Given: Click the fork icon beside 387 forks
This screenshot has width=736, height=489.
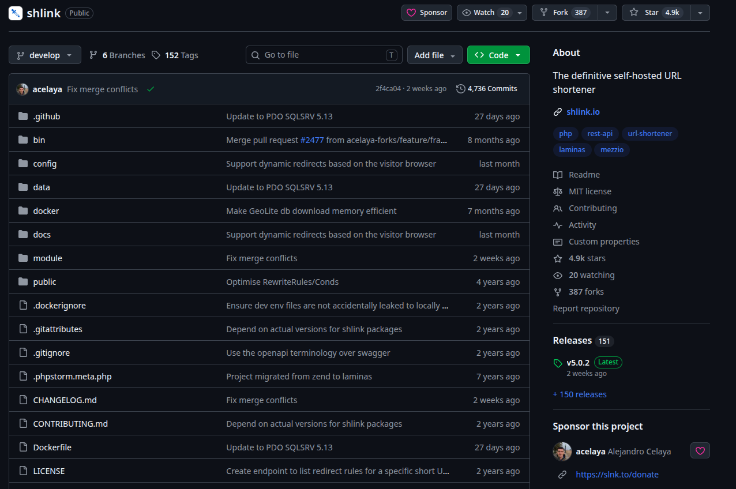Looking at the screenshot, I should coord(557,292).
